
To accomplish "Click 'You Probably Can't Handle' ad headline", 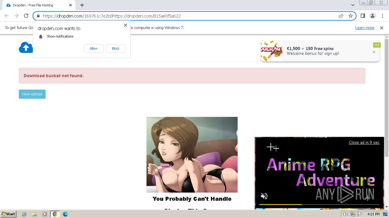I will tap(192, 199).
